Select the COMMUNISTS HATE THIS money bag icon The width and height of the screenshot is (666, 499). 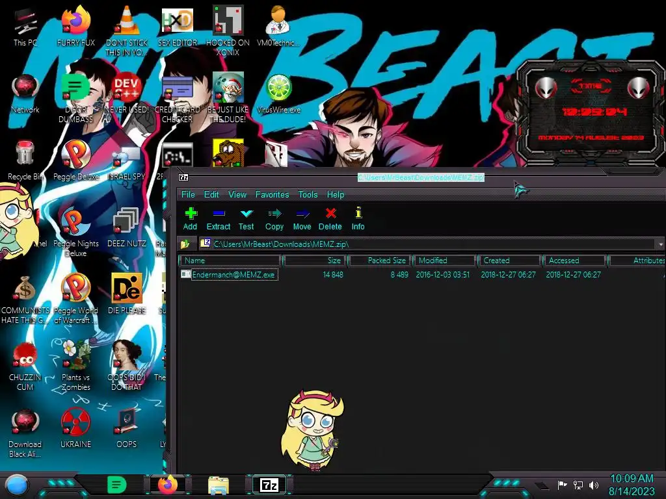point(25,300)
